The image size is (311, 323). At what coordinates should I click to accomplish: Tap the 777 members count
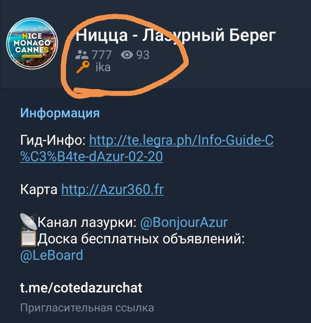[102, 55]
